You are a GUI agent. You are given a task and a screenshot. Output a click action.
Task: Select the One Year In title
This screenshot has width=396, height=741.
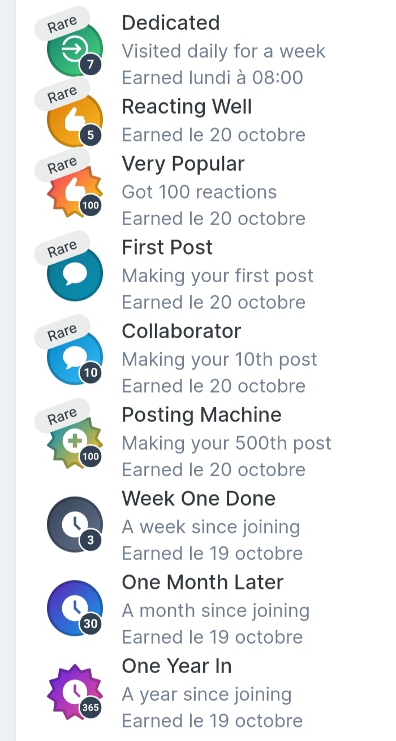point(177,666)
